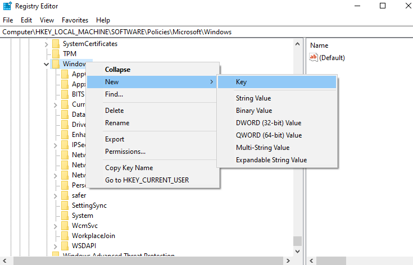Image resolution: width=413 pixels, height=265 pixels.
Task: Click the IPSec folder icon
Action: [x=65, y=145]
